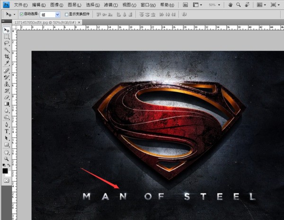Choose the Gradient tool
The width and height of the screenshot is (284, 220).
[7, 103]
